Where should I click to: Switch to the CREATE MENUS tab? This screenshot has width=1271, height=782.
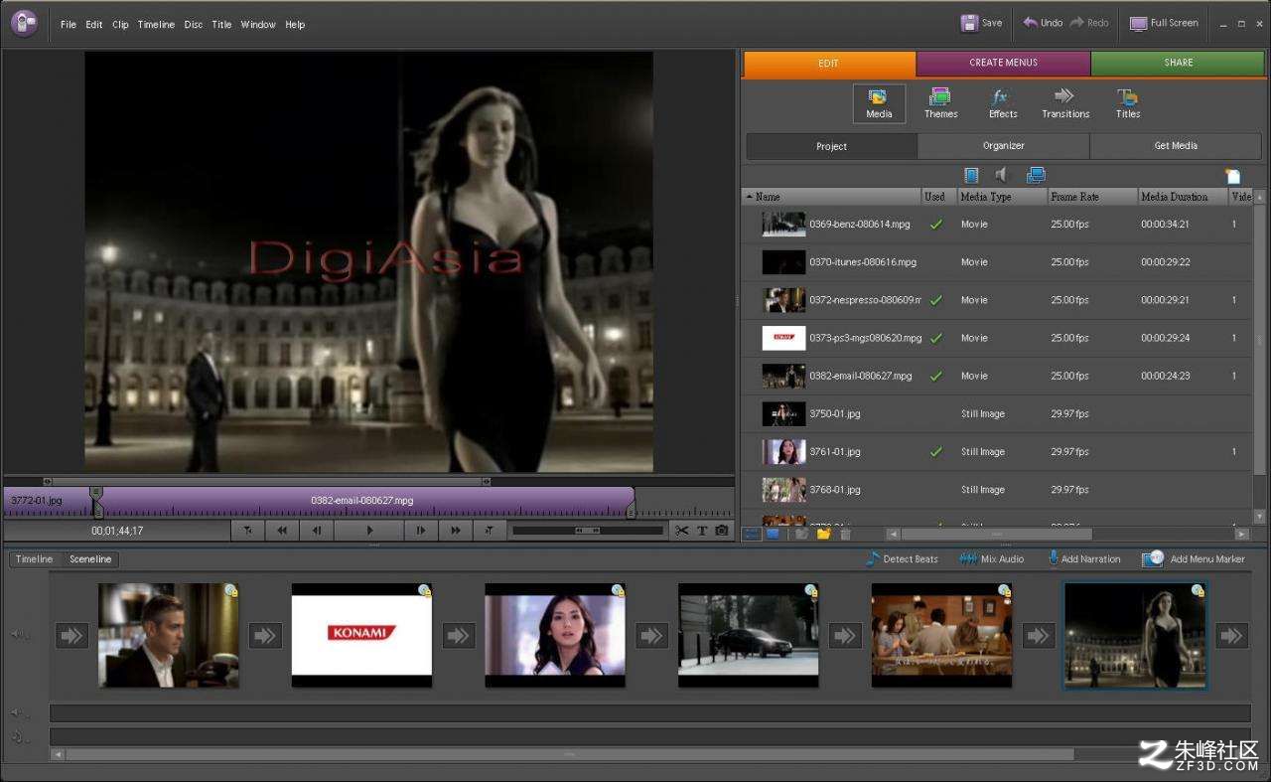[1003, 63]
